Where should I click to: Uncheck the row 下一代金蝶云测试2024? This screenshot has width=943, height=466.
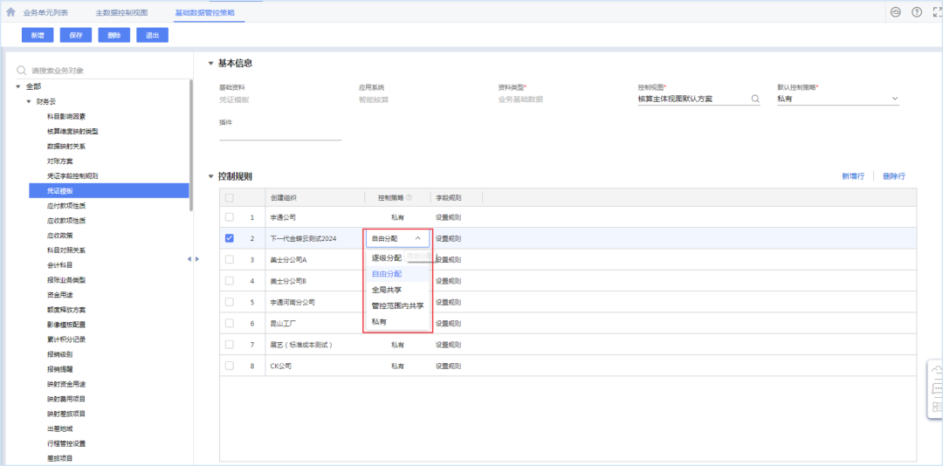click(x=229, y=239)
